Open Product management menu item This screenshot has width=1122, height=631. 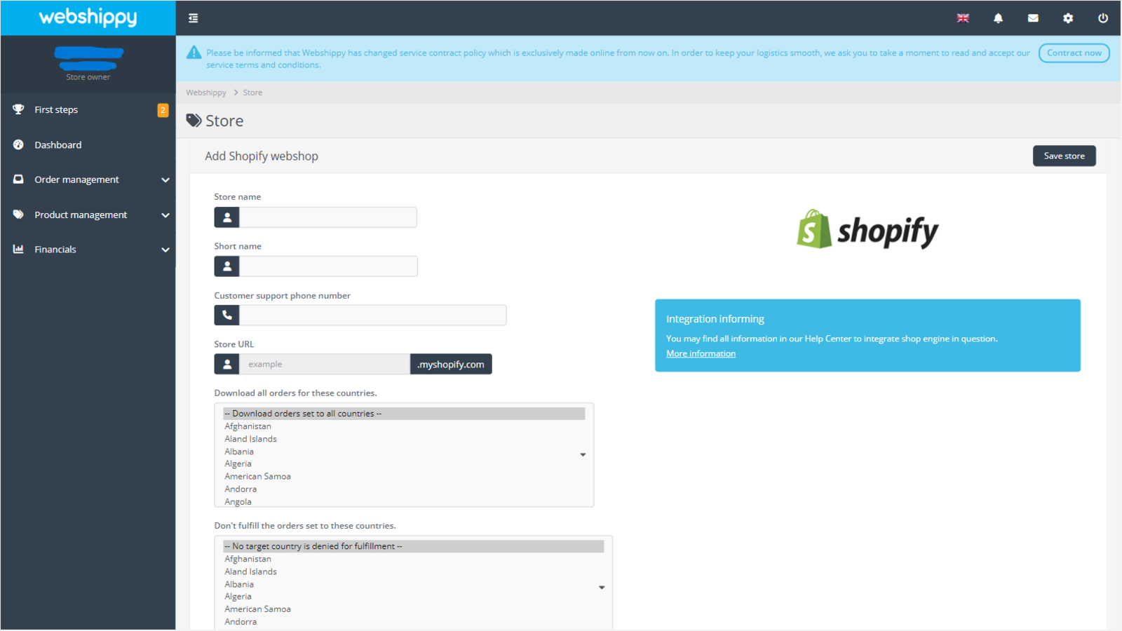[88, 215]
